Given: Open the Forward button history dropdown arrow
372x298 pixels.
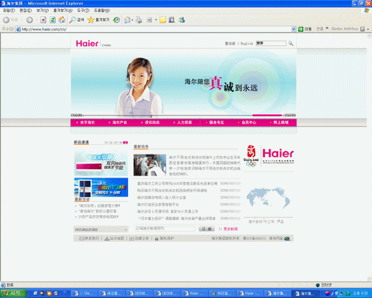Looking at the screenshot, I should coord(36,20).
